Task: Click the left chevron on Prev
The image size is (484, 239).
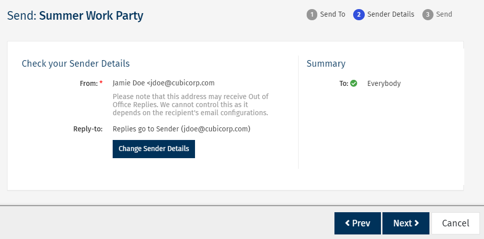Action: tap(348, 223)
